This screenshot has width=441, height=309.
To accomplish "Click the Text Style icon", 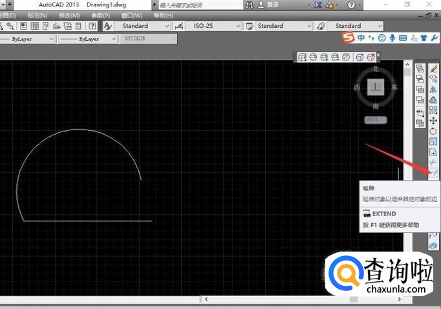I will pos(108,26).
